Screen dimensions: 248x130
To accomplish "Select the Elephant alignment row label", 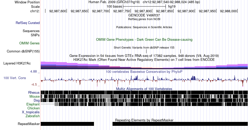I will pyautogui.click(x=33, y=104).
